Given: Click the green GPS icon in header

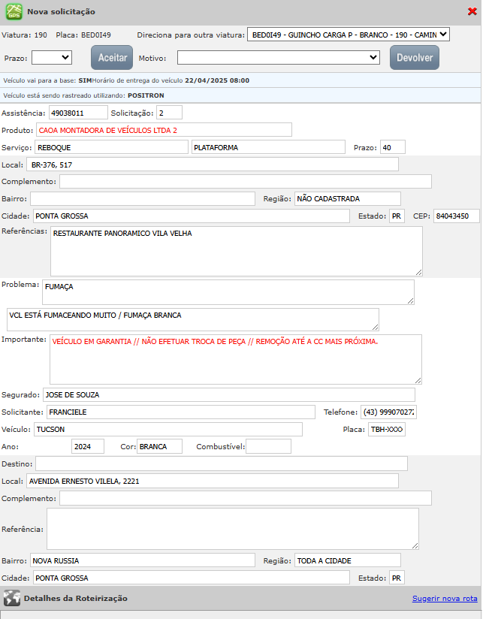Looking at the screenshot, I should click(14, 12).
